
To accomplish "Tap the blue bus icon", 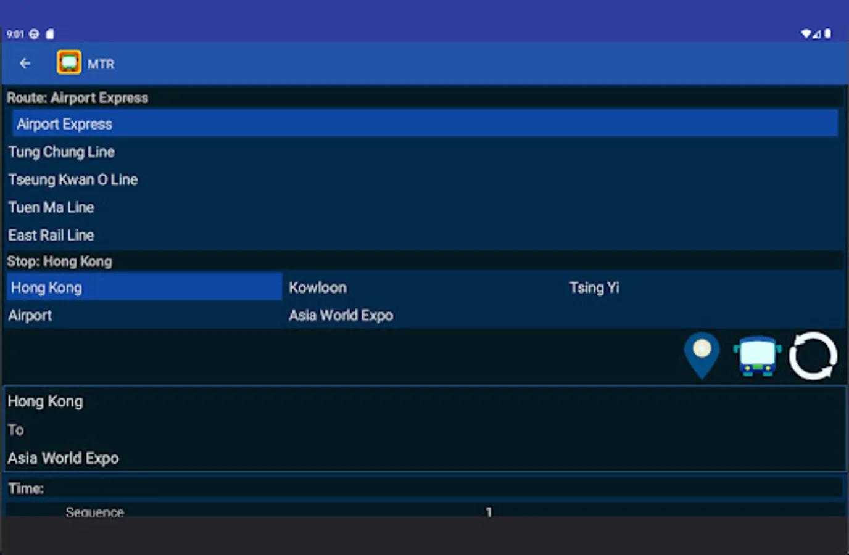I will point(757,356).
